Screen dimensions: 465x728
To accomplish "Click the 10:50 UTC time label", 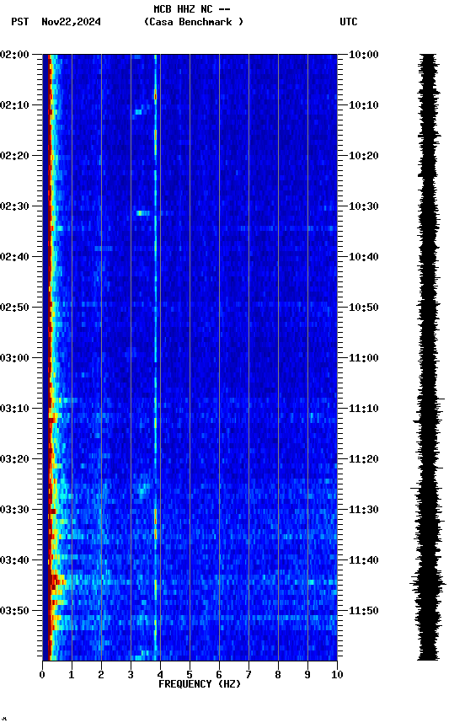I will tap(364, 308).
